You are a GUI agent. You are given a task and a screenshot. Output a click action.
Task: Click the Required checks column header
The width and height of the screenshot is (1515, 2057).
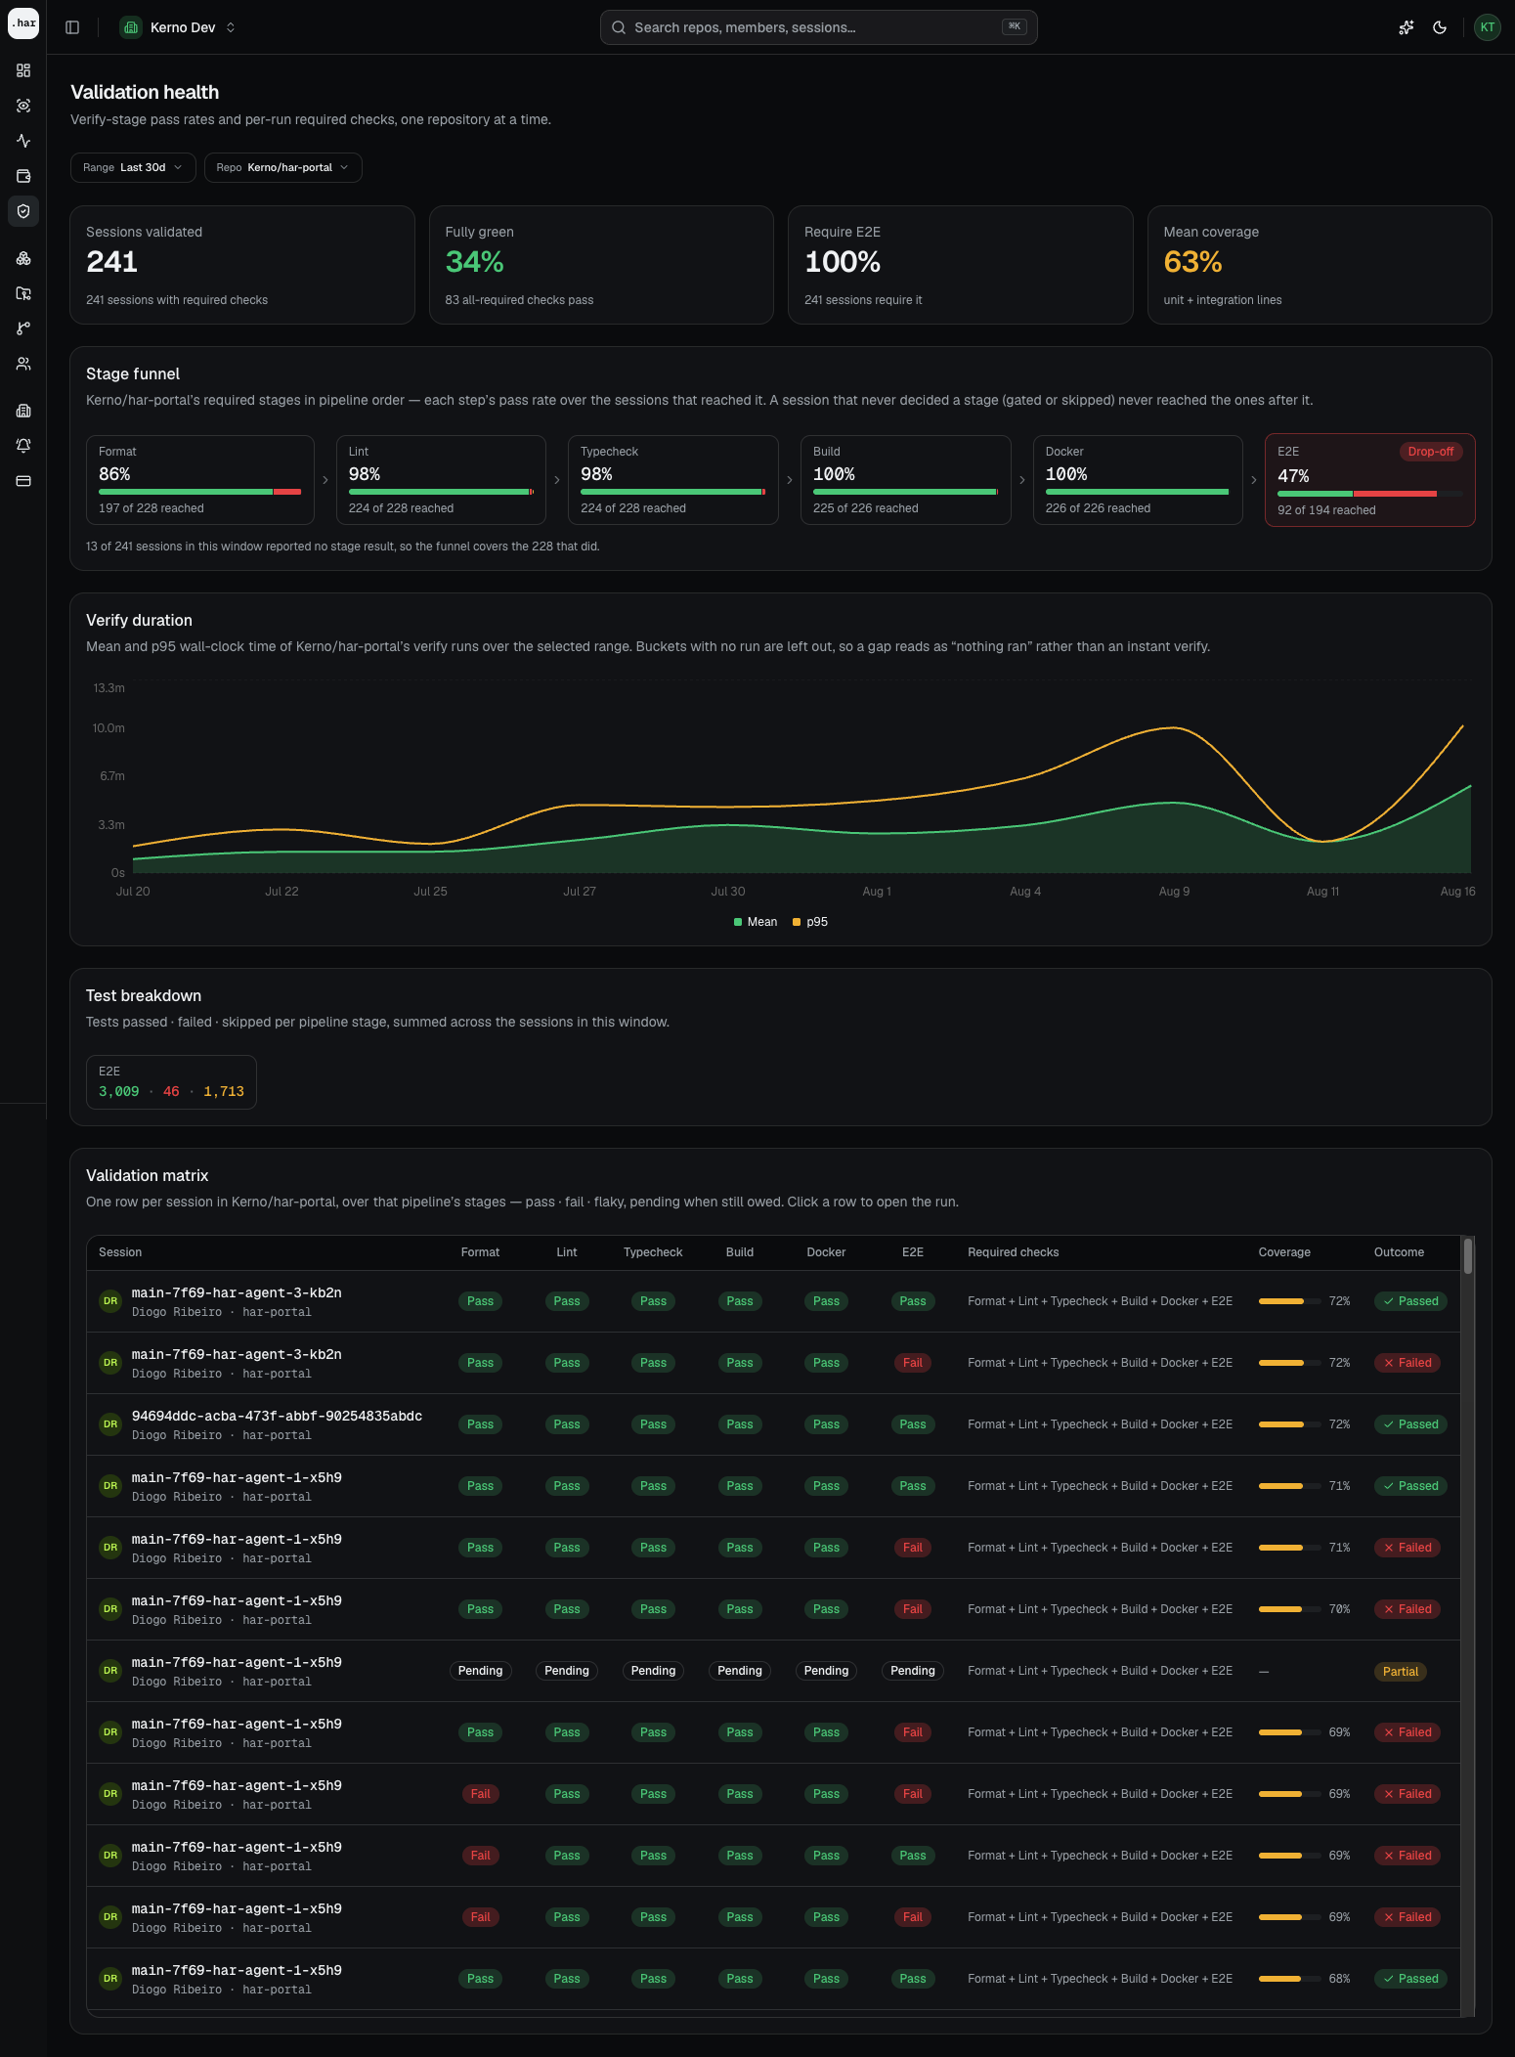pos(1014,1252)
